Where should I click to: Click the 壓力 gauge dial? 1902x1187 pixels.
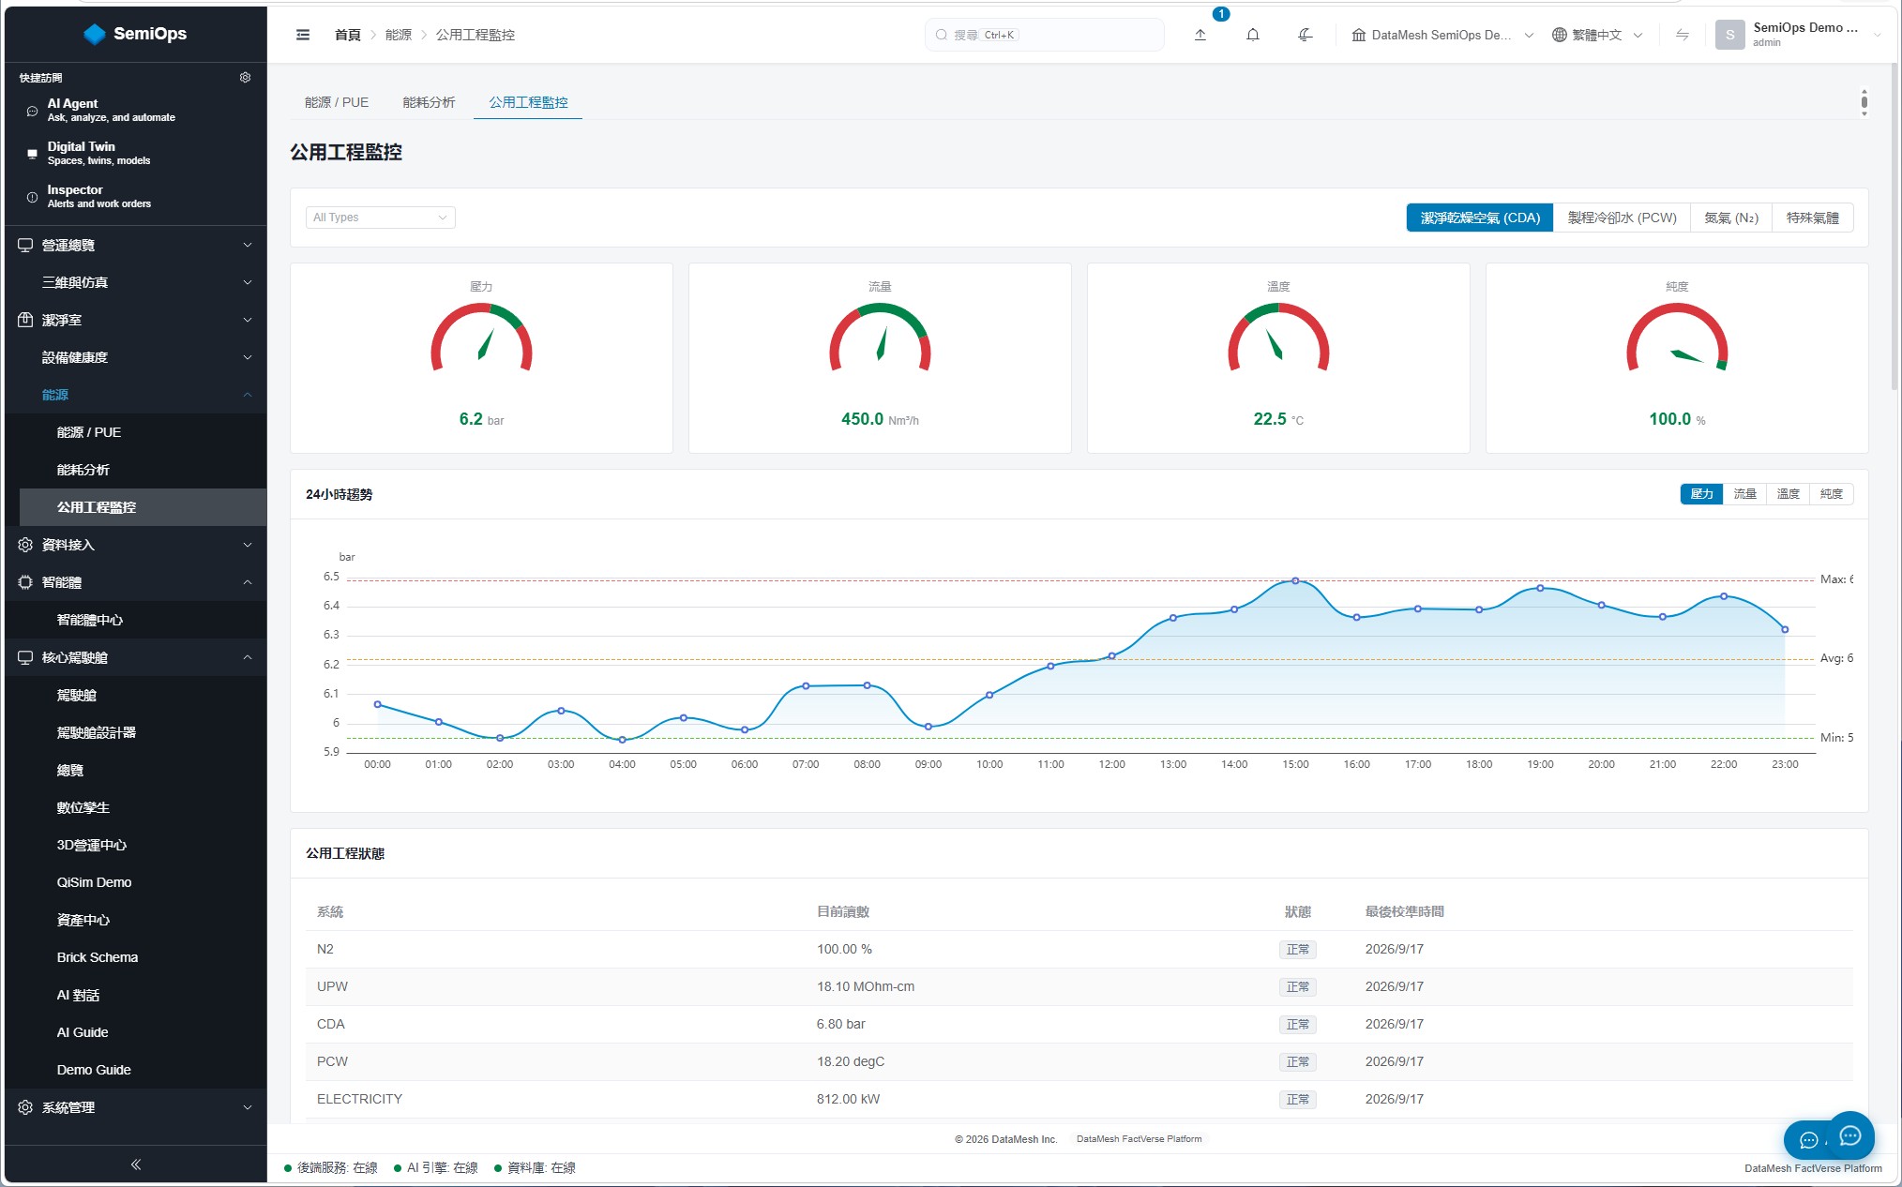pyautogui.click(x=481, y=338)
